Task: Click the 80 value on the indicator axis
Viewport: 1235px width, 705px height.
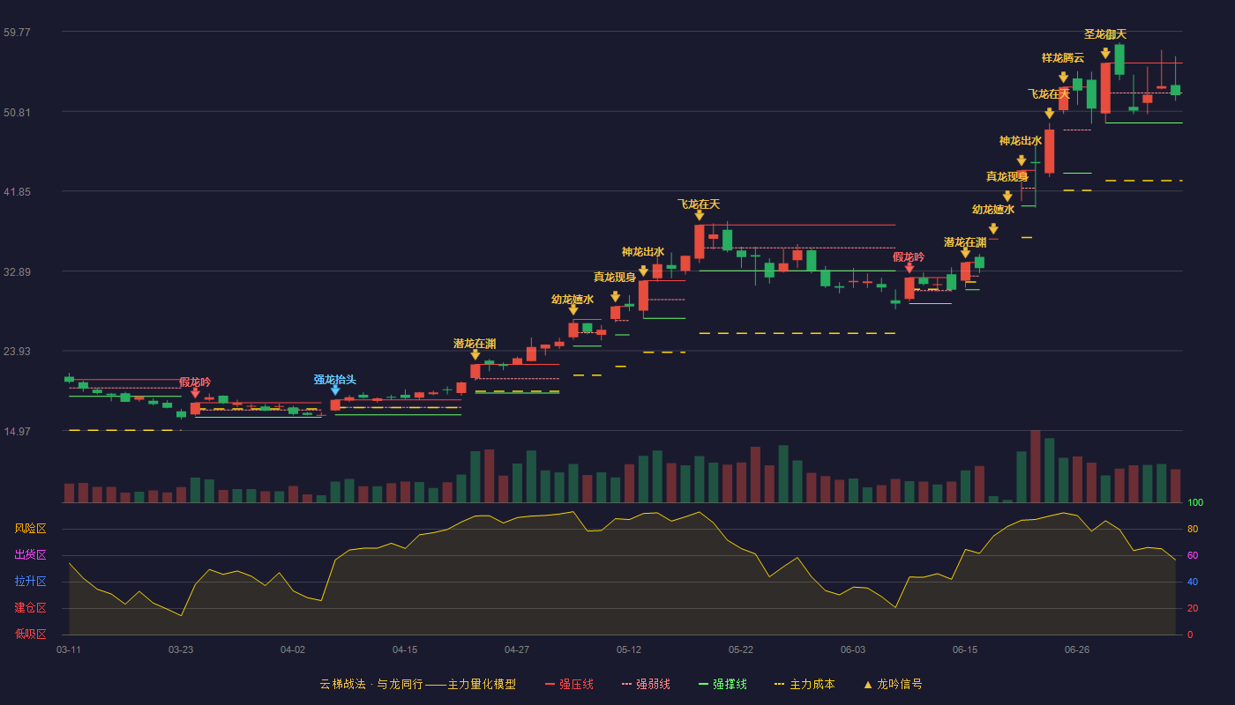Action: click(x=1193, y=529)
